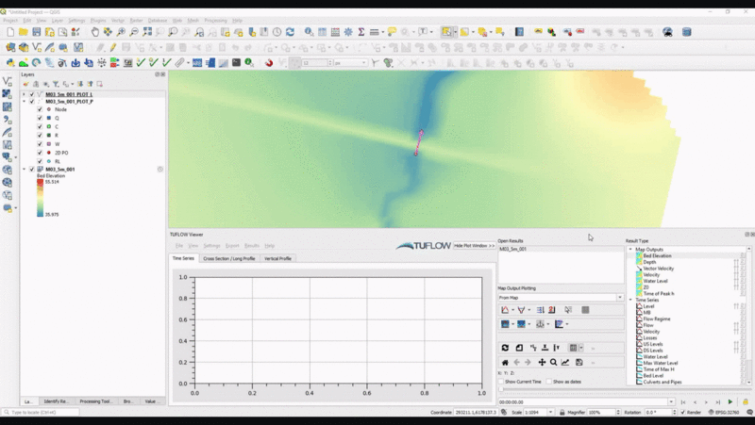755x425 pixels.
Task: Click the New Project blank page icon
Action: click(x=10, y=32)
